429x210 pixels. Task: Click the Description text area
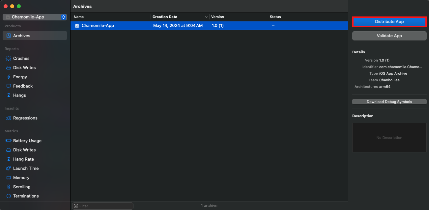tap(389, 138)
